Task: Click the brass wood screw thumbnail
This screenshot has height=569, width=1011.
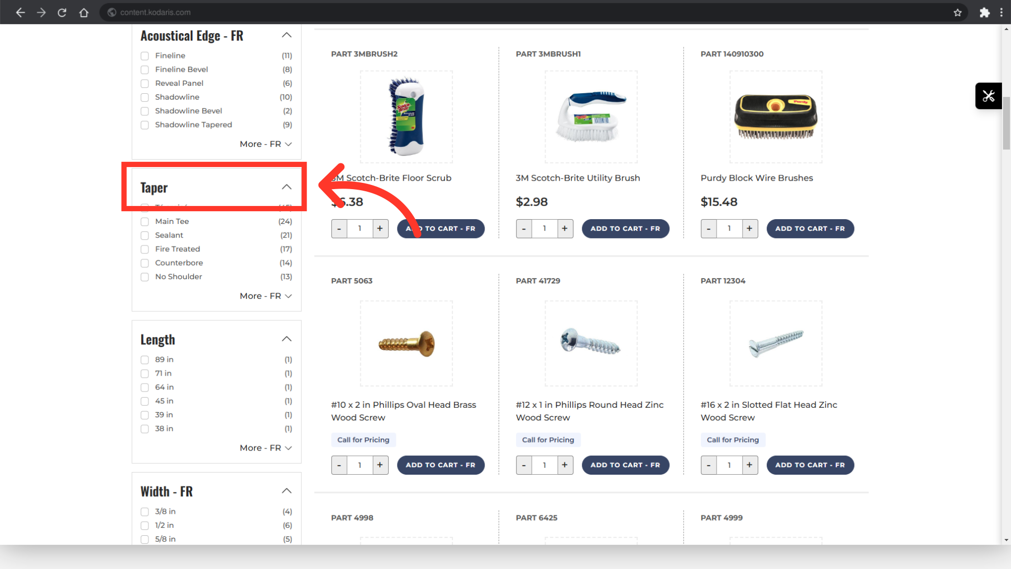Action: coord(406,344)
